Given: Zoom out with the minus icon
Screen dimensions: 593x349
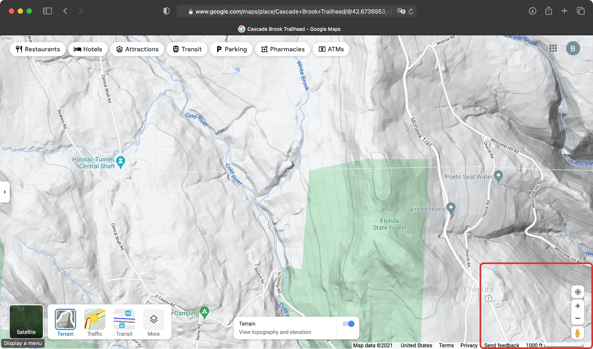Looking at the screenshot, I should coord(578,318).
